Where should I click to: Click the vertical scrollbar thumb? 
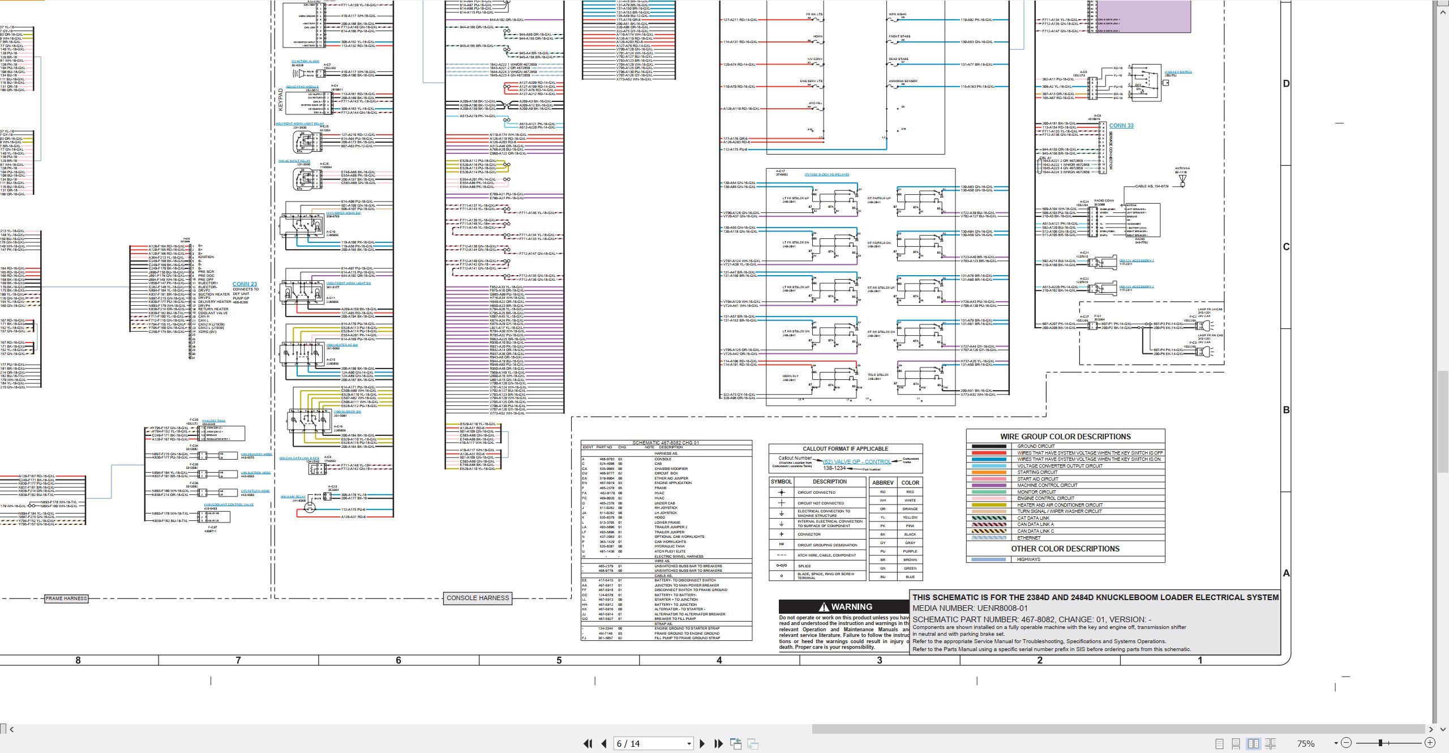(1443, 421)
